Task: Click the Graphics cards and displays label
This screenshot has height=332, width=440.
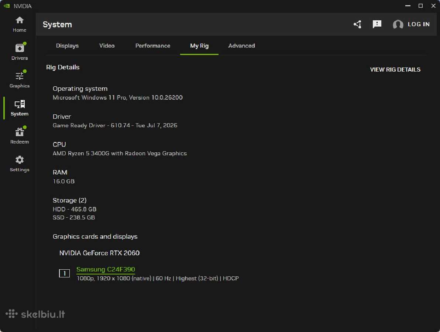Action: pos(95,236)
